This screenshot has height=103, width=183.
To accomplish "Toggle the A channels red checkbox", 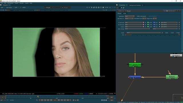I will (143, 22).
